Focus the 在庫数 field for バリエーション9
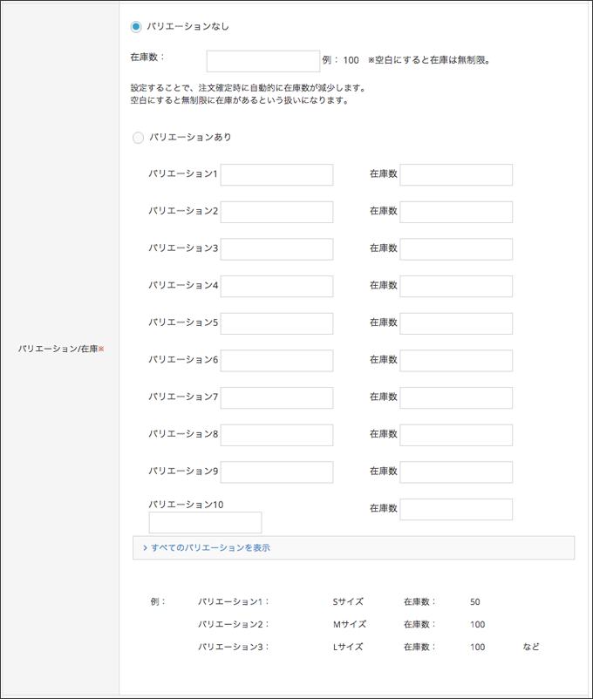 click(456, 472)
